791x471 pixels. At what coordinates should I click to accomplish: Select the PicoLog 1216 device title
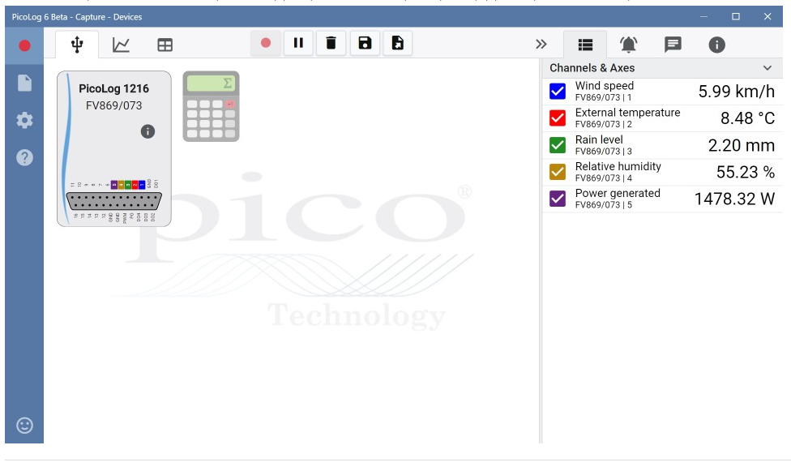[x=113, y=89]
